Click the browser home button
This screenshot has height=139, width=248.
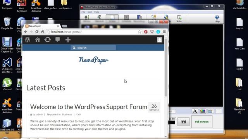[x=42, y=32]
